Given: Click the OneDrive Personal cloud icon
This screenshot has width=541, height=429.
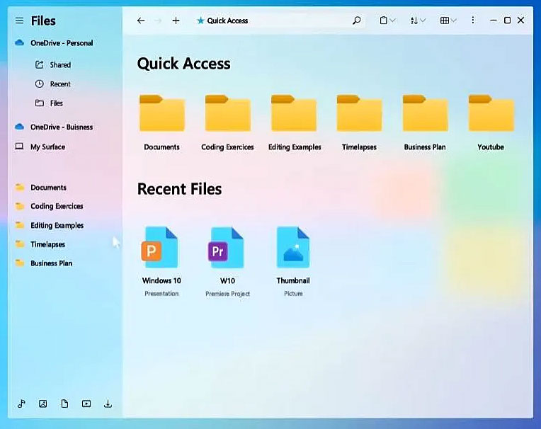Looking at the screenshot, I should click(19, 42).
